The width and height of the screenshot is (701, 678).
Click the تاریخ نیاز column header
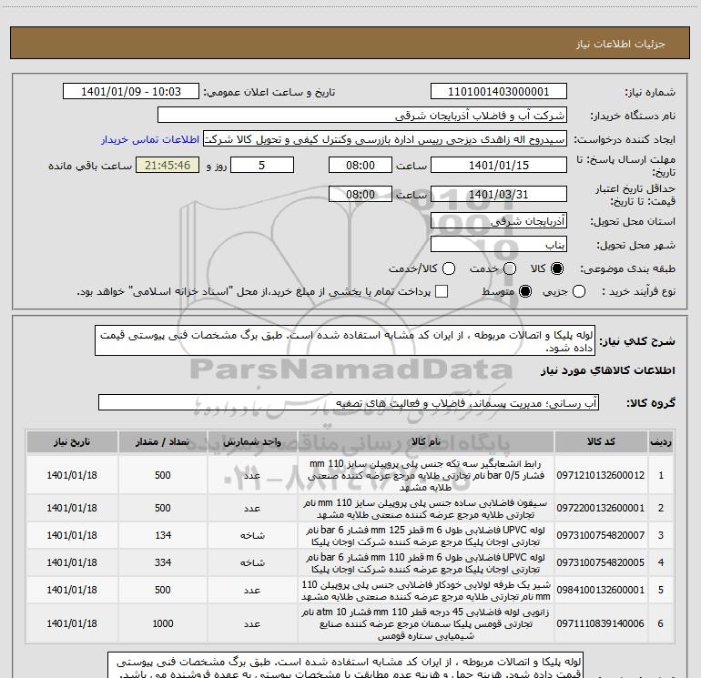pyautogui.click(x=72, y=441)
